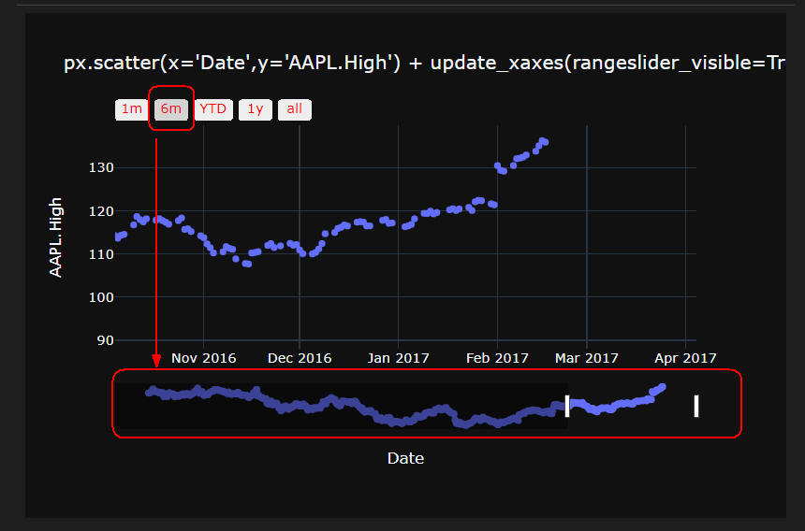Grab the right range slider handle
Image resolution: width=805 pixels, height=531 pixels.
[696, 406]
